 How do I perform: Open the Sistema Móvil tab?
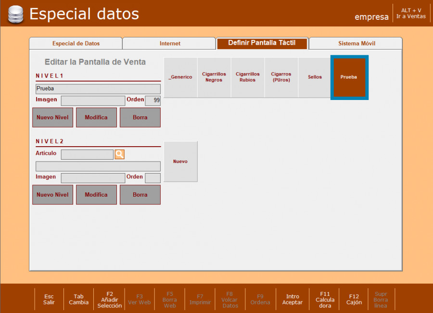[356, 43]
